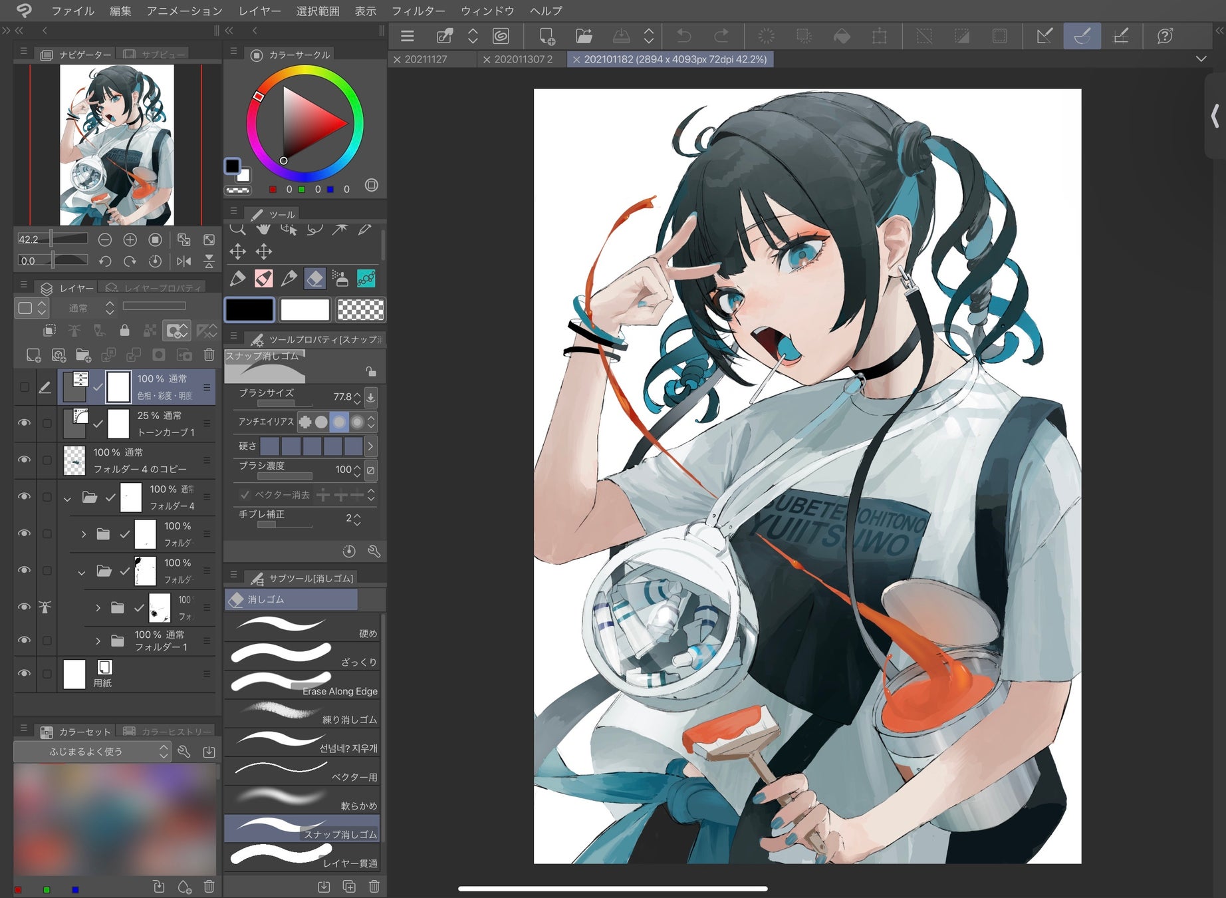The width and height of the screenshot is (1226, 898).
Task: Open the ふじまるよく使う color set dropdown
Action: click(x=92, y=752)
